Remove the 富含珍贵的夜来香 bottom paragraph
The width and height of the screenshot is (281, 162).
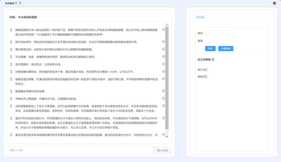tap(163, 135)
